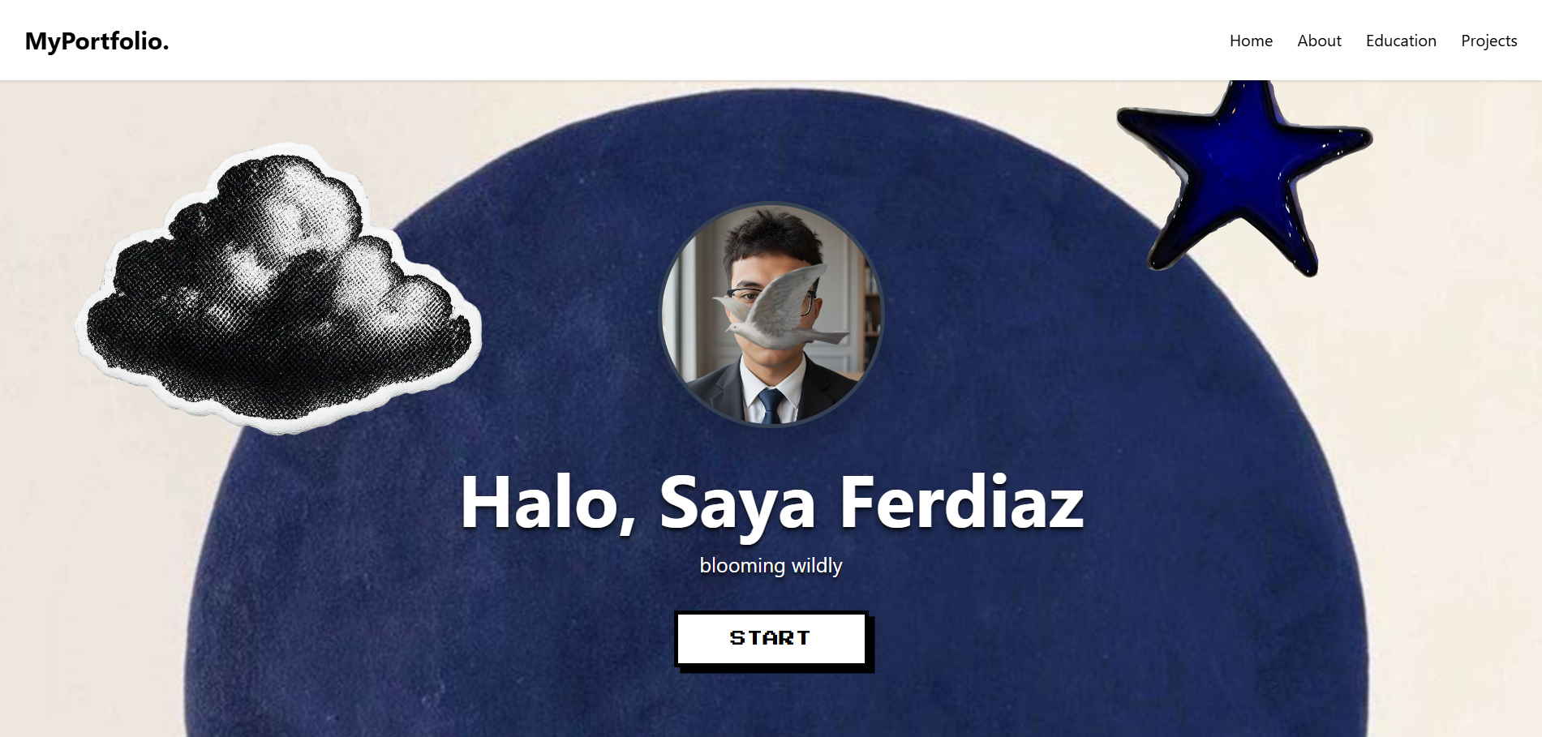Go to the About section
Screen dimensions: 1542x737
(x=1319, y=41)
